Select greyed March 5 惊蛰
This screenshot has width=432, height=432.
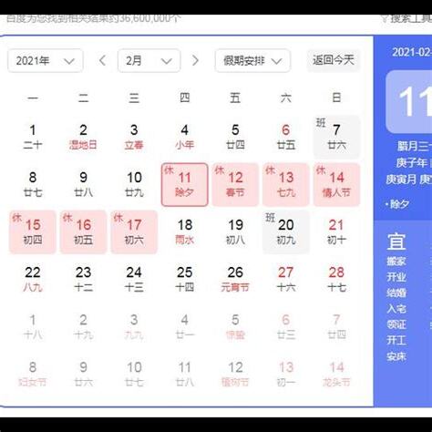pos(235,326)
